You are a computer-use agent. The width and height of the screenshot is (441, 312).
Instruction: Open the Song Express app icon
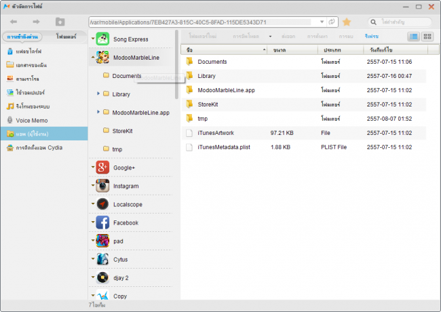click(x=102, y=39)
